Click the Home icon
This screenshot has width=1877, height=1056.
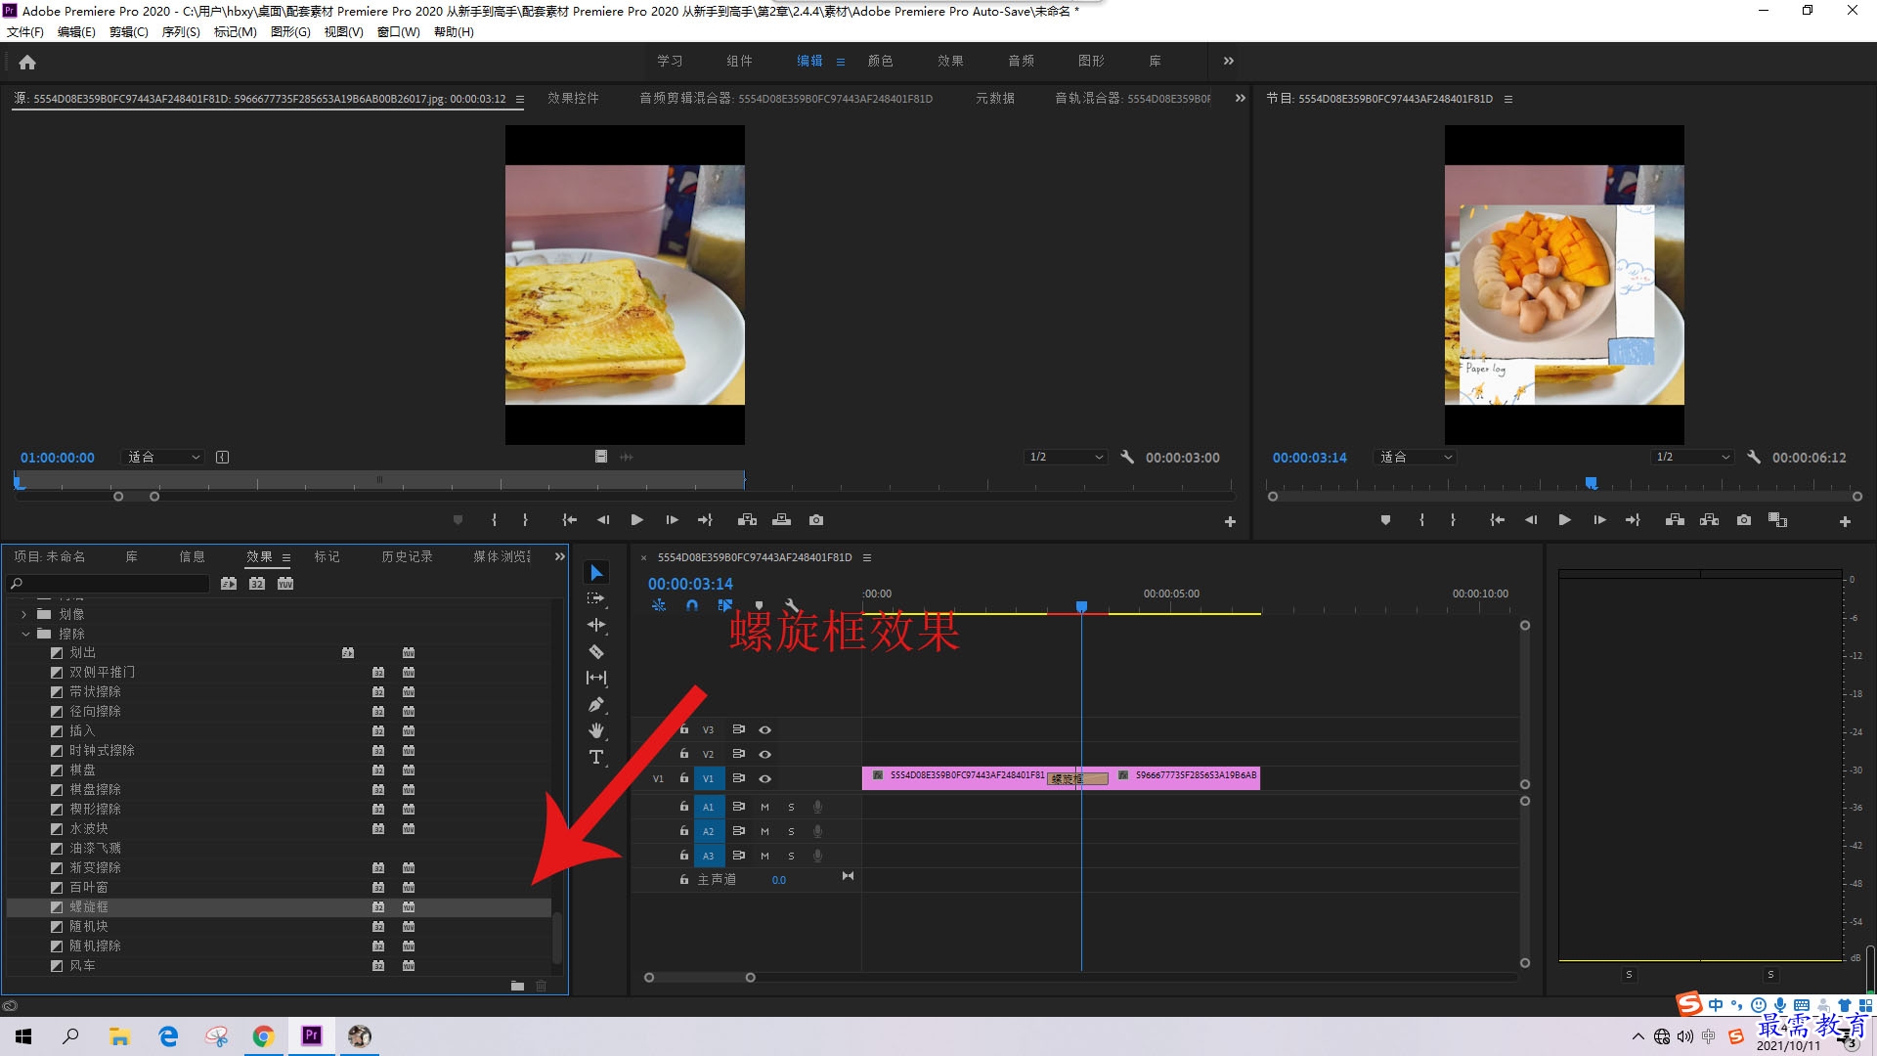[x=27, y=63]
